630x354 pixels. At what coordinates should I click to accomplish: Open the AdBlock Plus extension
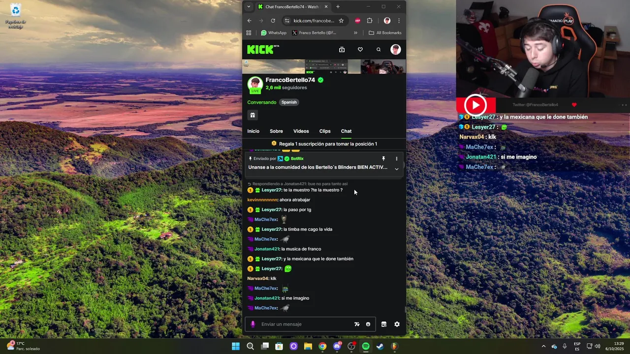(x=358, y=21)
